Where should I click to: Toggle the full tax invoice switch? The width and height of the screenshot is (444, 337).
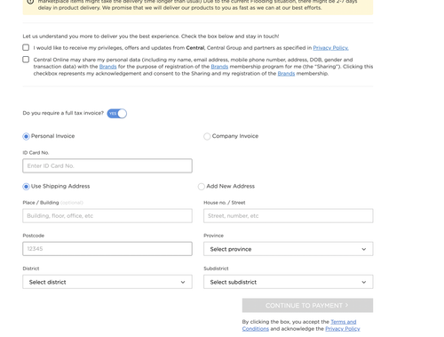117,114
